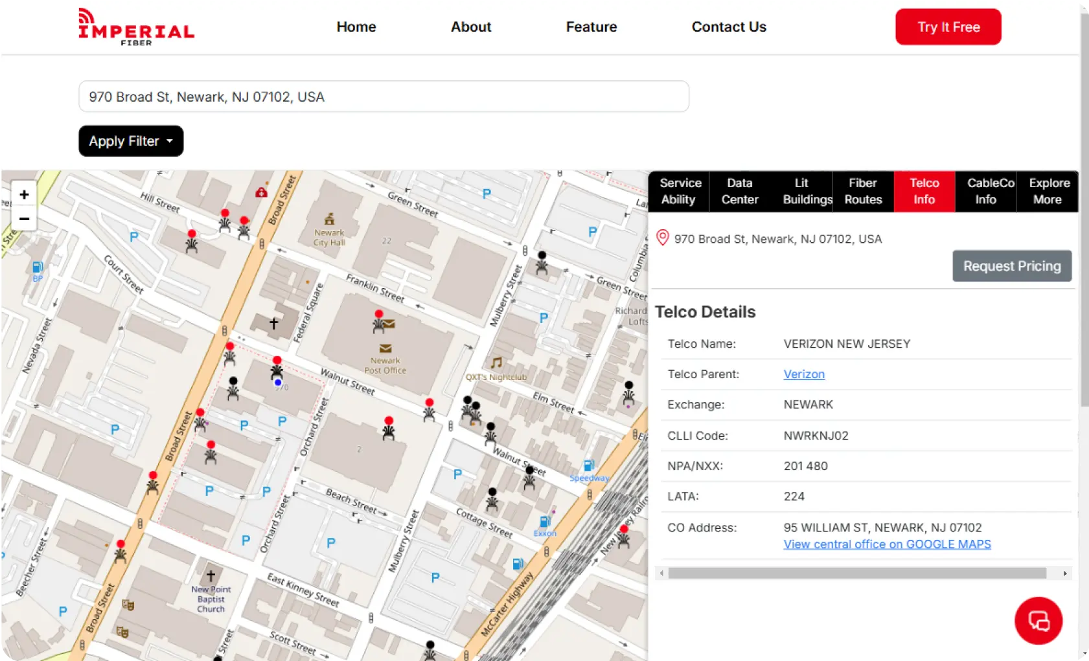Image resolution: width=1089 pixels, height=661 pixels.
Task: Click the QXT's Nightclub music note icon
Action: [x=496, y=363]
